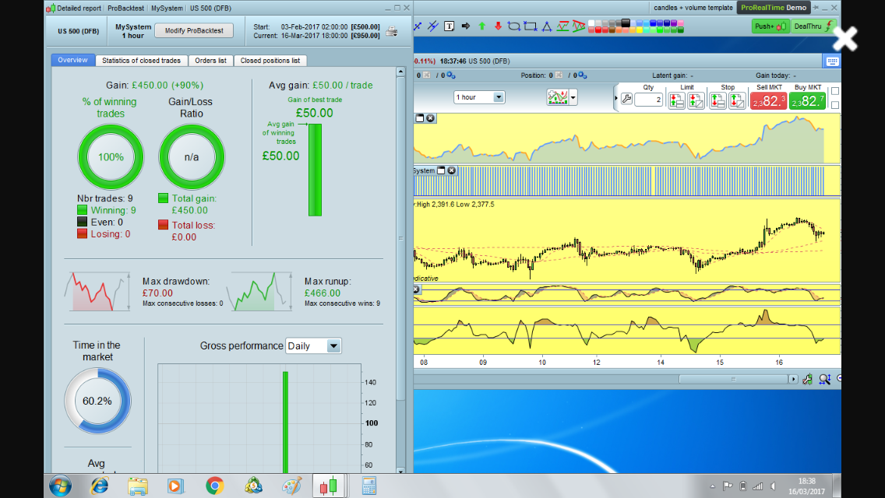This screenshot has width=885, height=498.
Task: Open the Gross performance Daily dropdown
Action: (313, 345)
